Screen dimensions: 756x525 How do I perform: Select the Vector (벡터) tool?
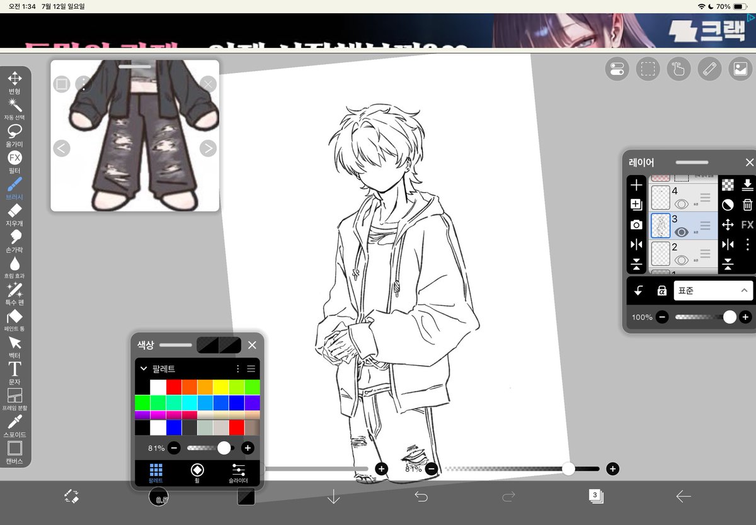pos(14,346)
